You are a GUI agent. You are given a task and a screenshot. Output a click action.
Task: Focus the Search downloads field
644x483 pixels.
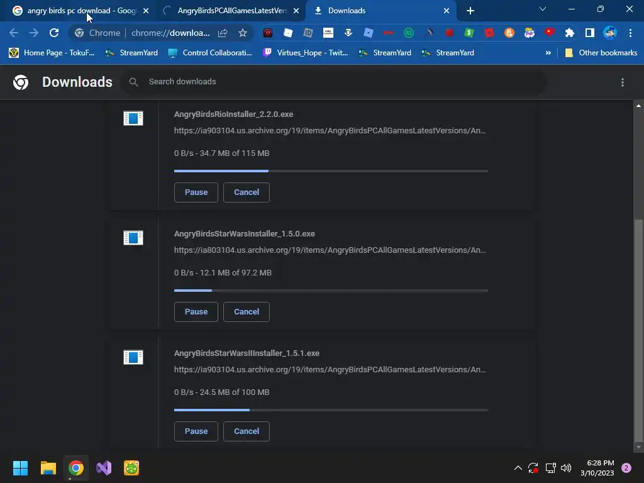333,82
